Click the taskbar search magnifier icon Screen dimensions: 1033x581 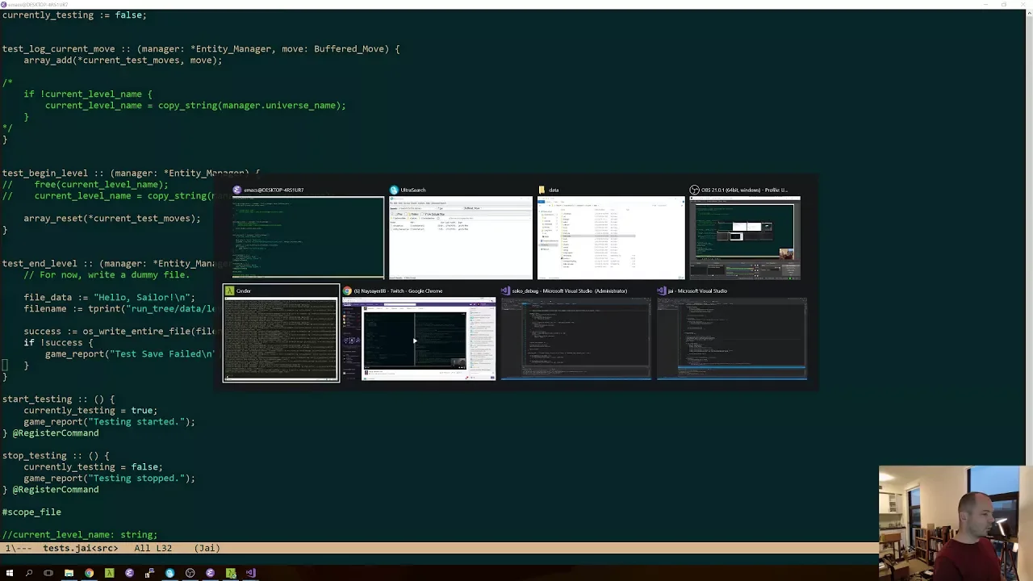coord(29,573)
